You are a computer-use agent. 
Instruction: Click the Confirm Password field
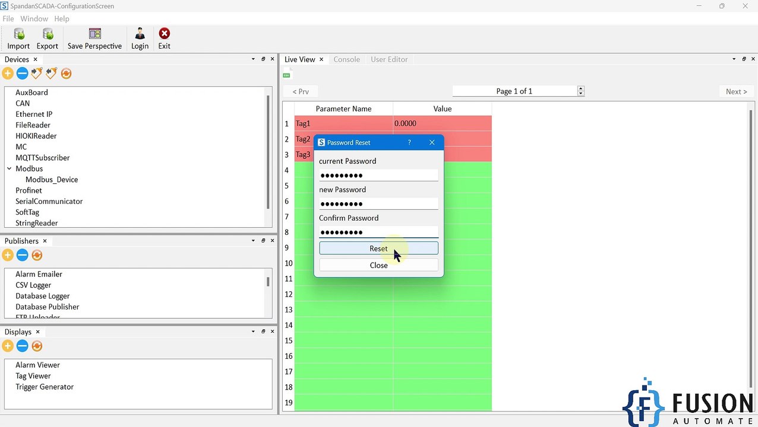(378, 232)
